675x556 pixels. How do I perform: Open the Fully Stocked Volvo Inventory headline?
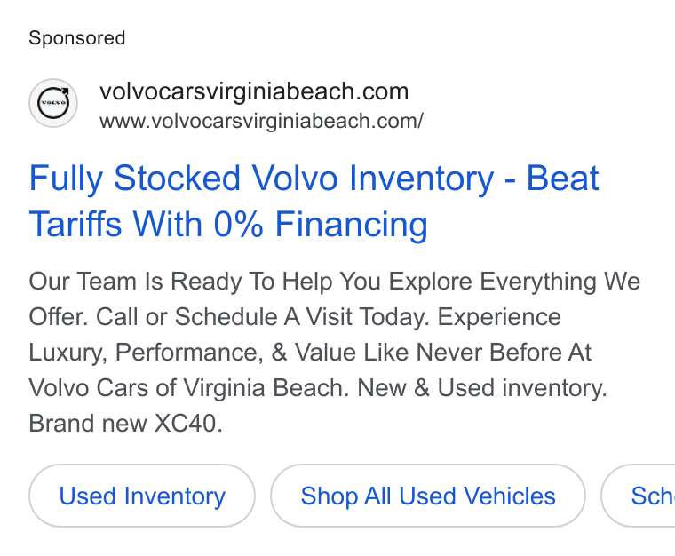pos(314,201)
